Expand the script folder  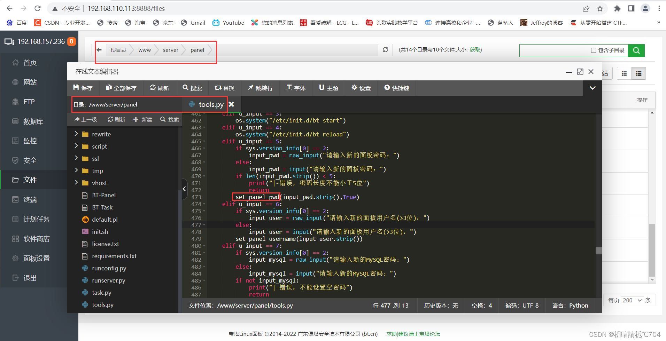click(76, 146)
